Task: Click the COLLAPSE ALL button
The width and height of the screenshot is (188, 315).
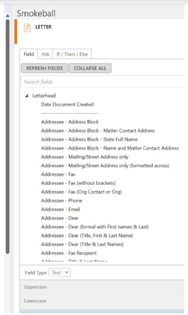Action: (90, 68)
